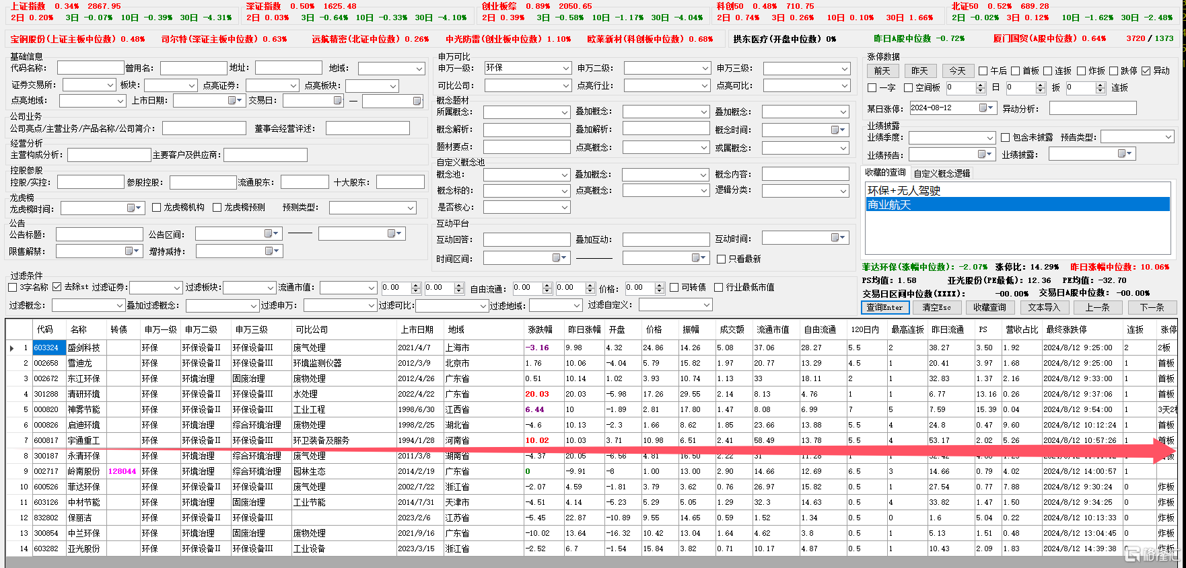Open the 业绩季度 dropdown

click(952, 137)
